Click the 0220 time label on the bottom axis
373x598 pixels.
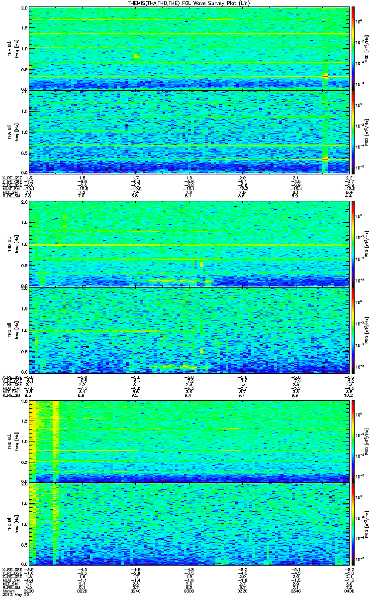pyautogui.click(x=83, y=591)
